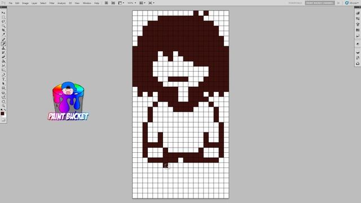The image size is (361, 203).
Task: Select the Blur tool
Action: pos(3,66)
